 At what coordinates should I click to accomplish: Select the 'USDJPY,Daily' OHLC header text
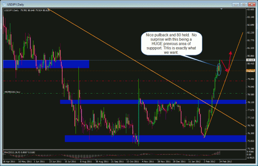click(27, 10)
